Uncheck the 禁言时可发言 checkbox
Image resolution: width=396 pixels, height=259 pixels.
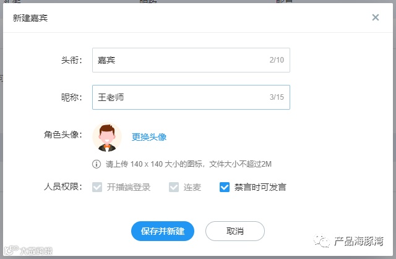225,187
